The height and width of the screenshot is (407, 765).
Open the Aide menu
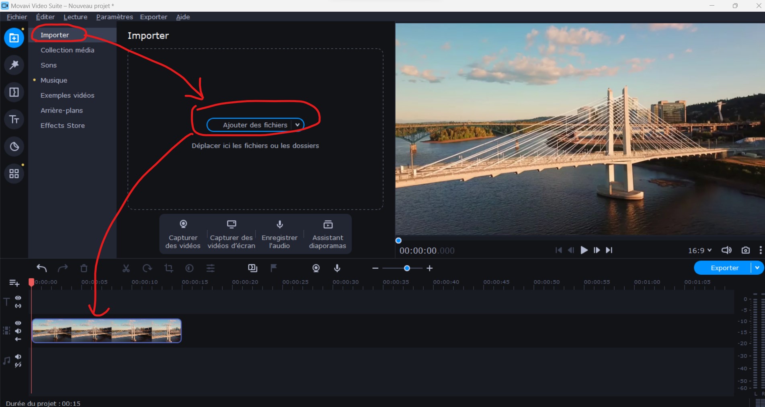pyautogui.click(x=183, y=17)
